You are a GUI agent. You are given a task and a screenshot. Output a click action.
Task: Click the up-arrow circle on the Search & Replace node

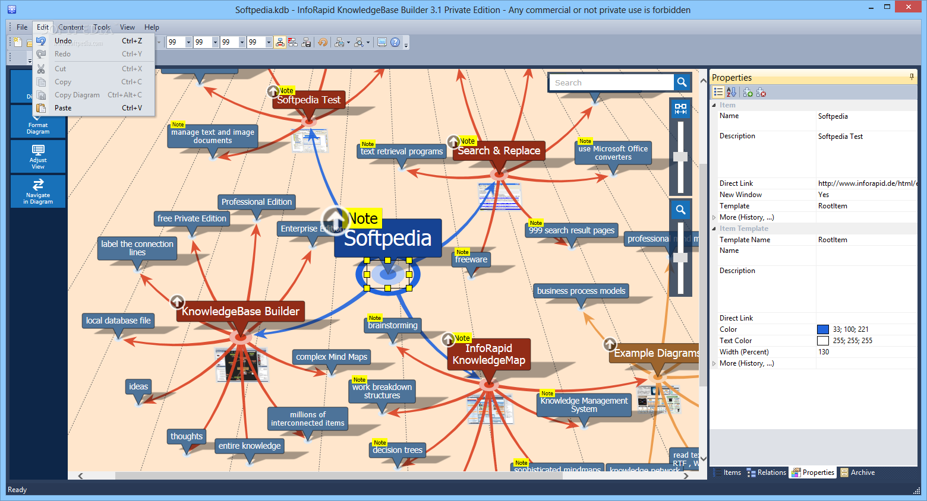[453, 142]
